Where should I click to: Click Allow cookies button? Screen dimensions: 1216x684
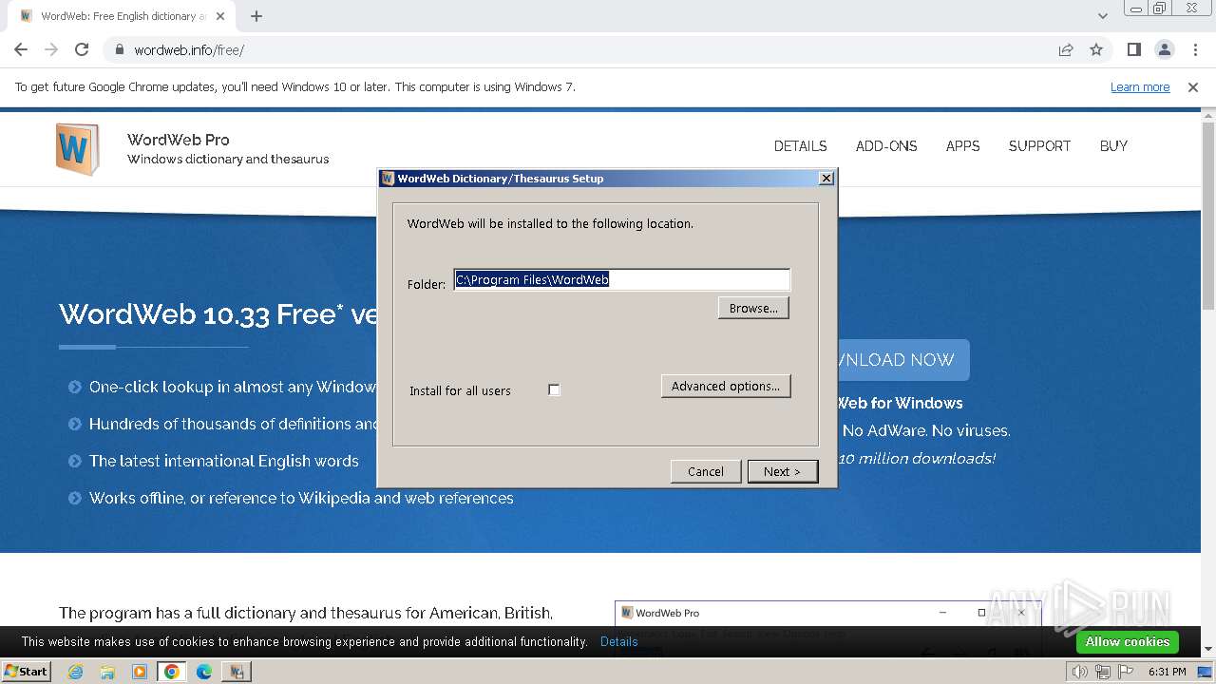click(x=1128, y=641)
